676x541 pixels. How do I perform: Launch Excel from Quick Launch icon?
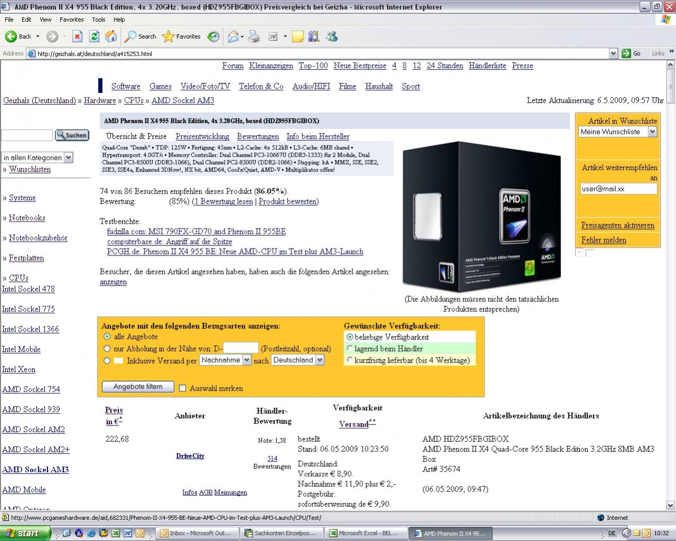(116, 533)
